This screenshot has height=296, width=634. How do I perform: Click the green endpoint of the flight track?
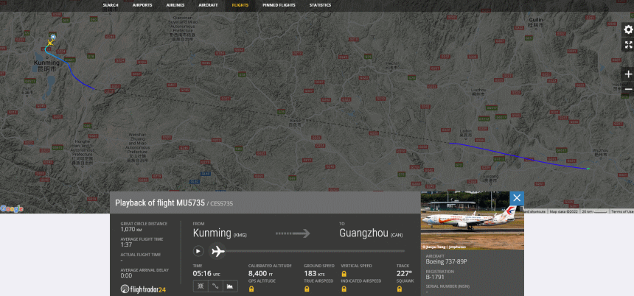point(588,169)
